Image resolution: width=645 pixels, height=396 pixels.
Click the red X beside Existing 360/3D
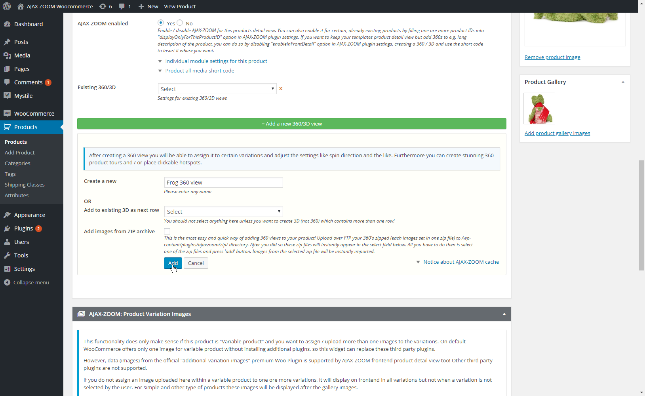(x=281, y=89)
